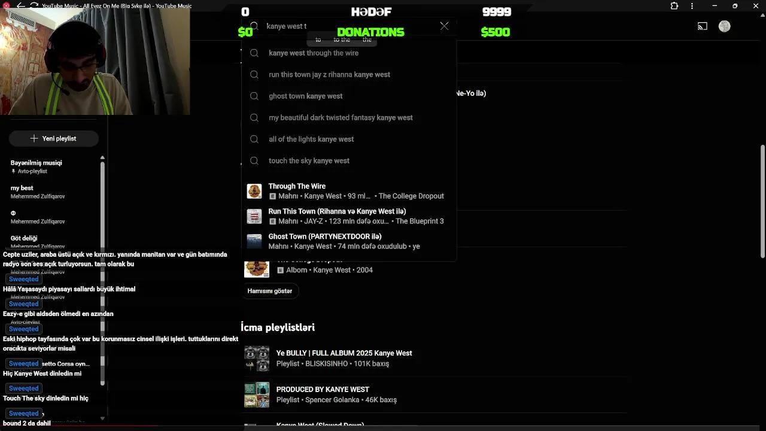
Task: Click search icon beside 'all of the lights kanye west'
Action: 254,139
